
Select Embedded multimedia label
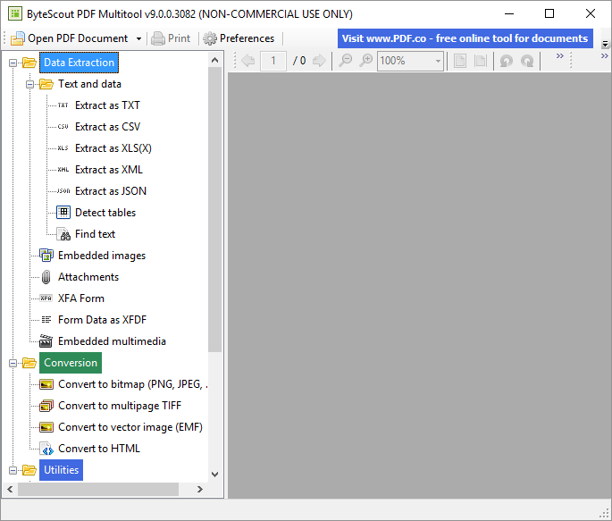[112, 341]
